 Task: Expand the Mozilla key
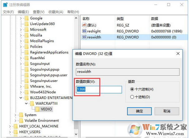(21, 35)
